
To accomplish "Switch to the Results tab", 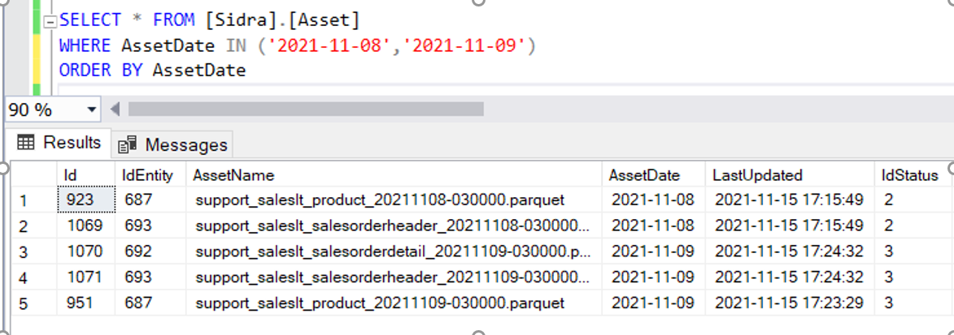I will 59,143.
